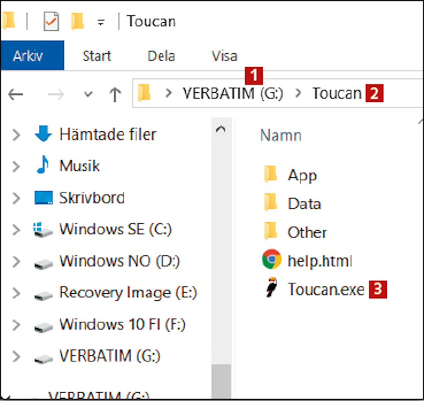Expand the Windows SE (C:) drive node

pyautogui.click(x=16, y=229)
